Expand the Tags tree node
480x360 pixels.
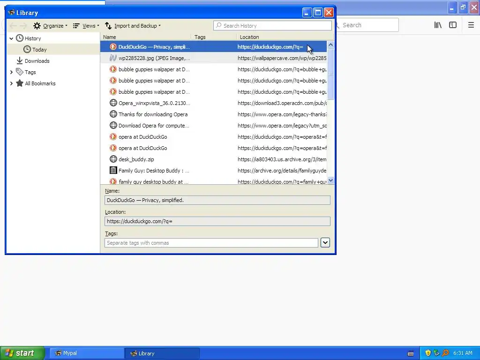coord(11,72)
